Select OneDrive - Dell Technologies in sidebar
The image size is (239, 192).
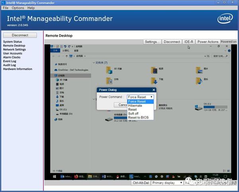(71, 70)
